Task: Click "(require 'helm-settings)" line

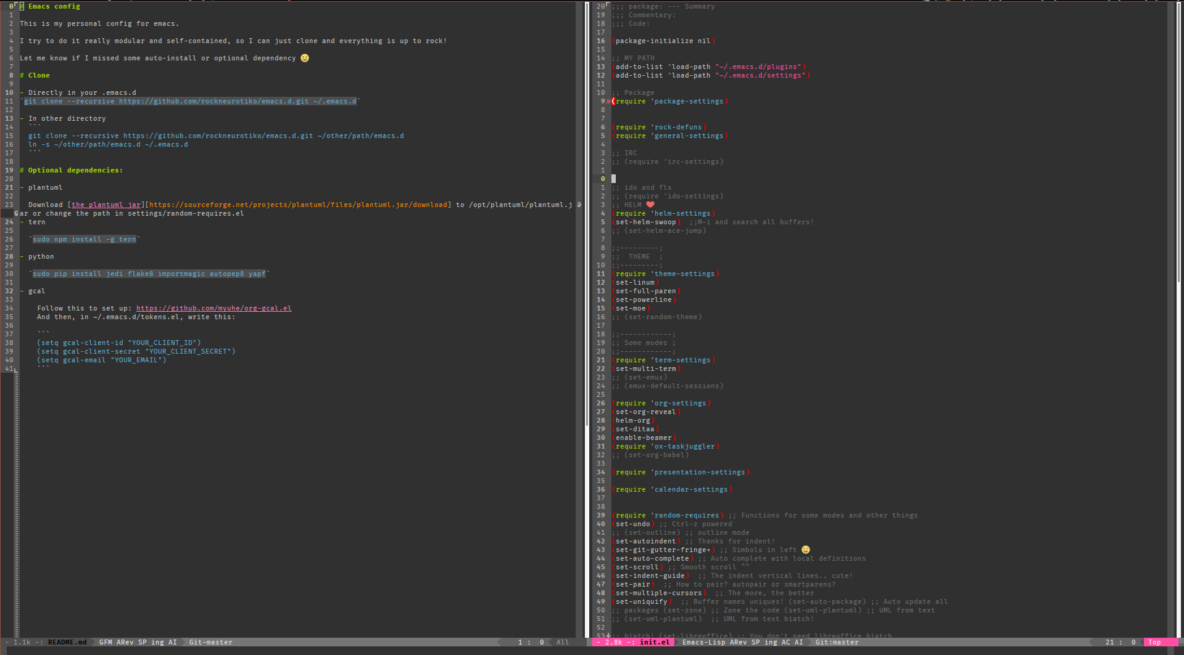Action: [x=663, y=213]
